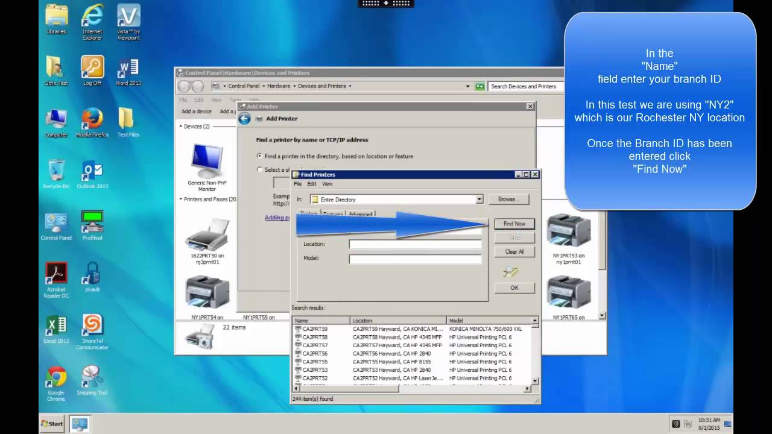
Task: Select the CA2PRT52 search result
Action: [315, 378]
